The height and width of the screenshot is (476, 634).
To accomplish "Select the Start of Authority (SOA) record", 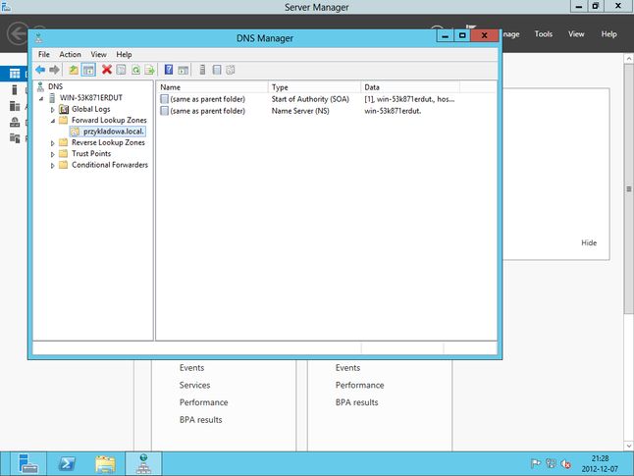I will [x=310, y=99].
